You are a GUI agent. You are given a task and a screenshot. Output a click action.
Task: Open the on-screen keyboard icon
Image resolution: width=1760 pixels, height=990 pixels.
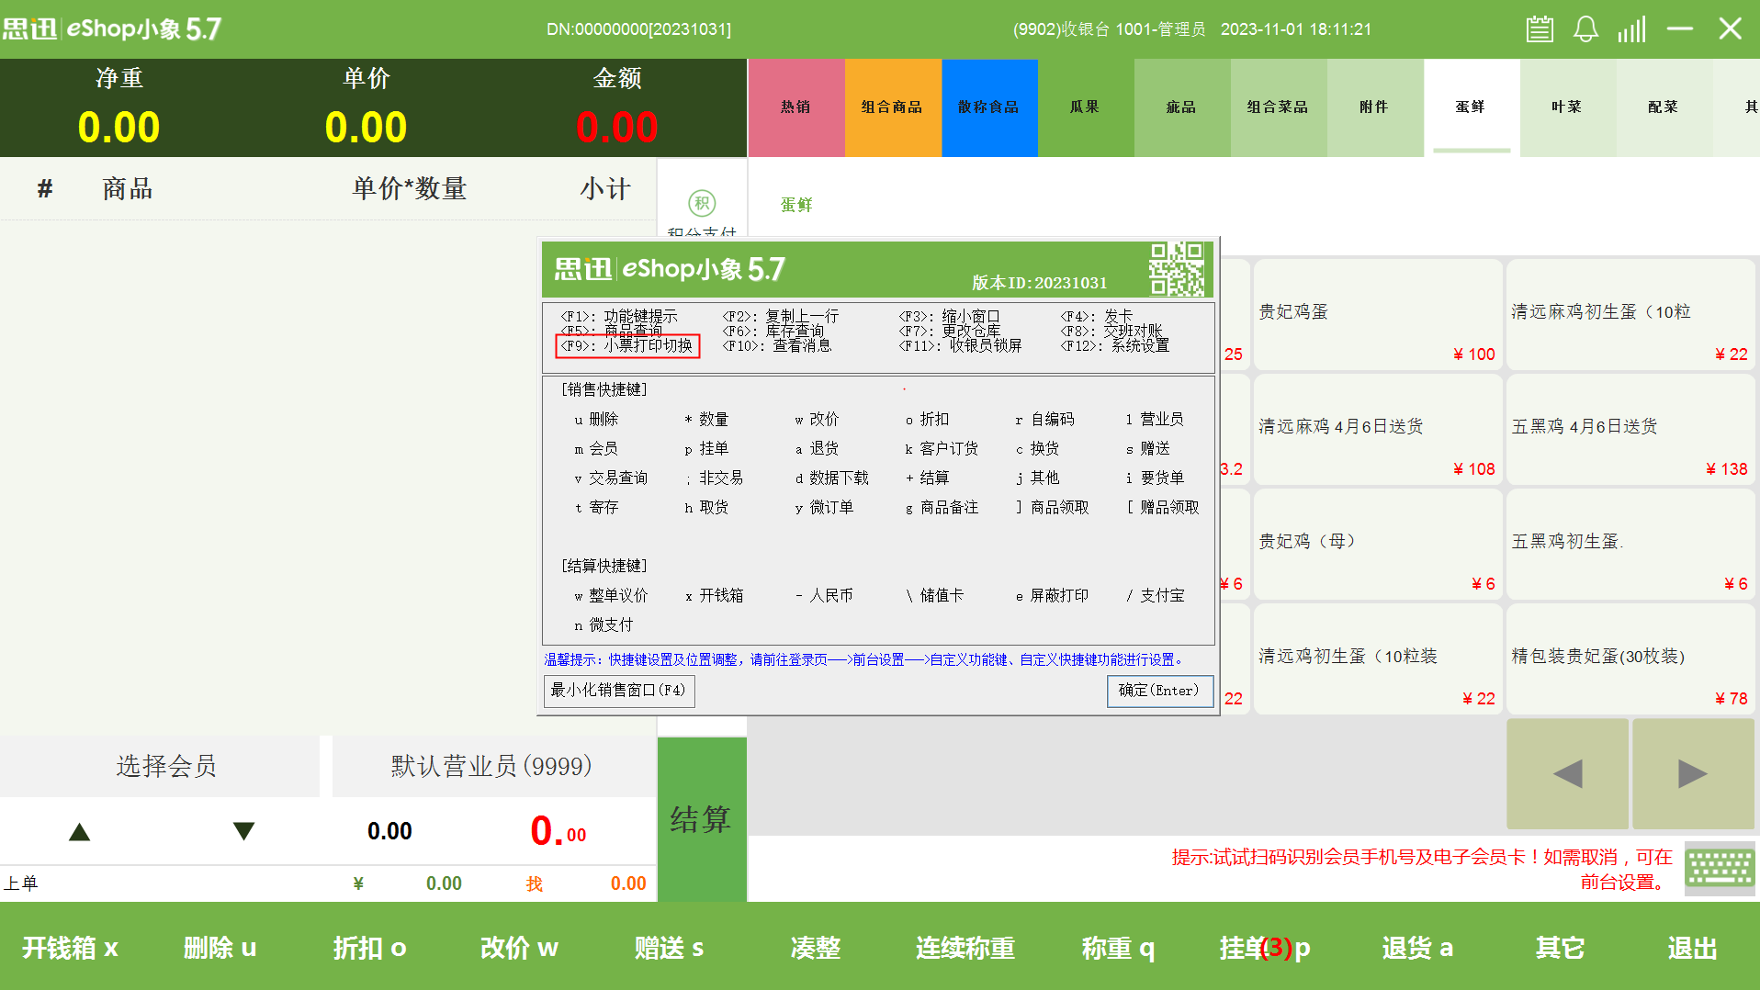click(x=1721, y=868)
